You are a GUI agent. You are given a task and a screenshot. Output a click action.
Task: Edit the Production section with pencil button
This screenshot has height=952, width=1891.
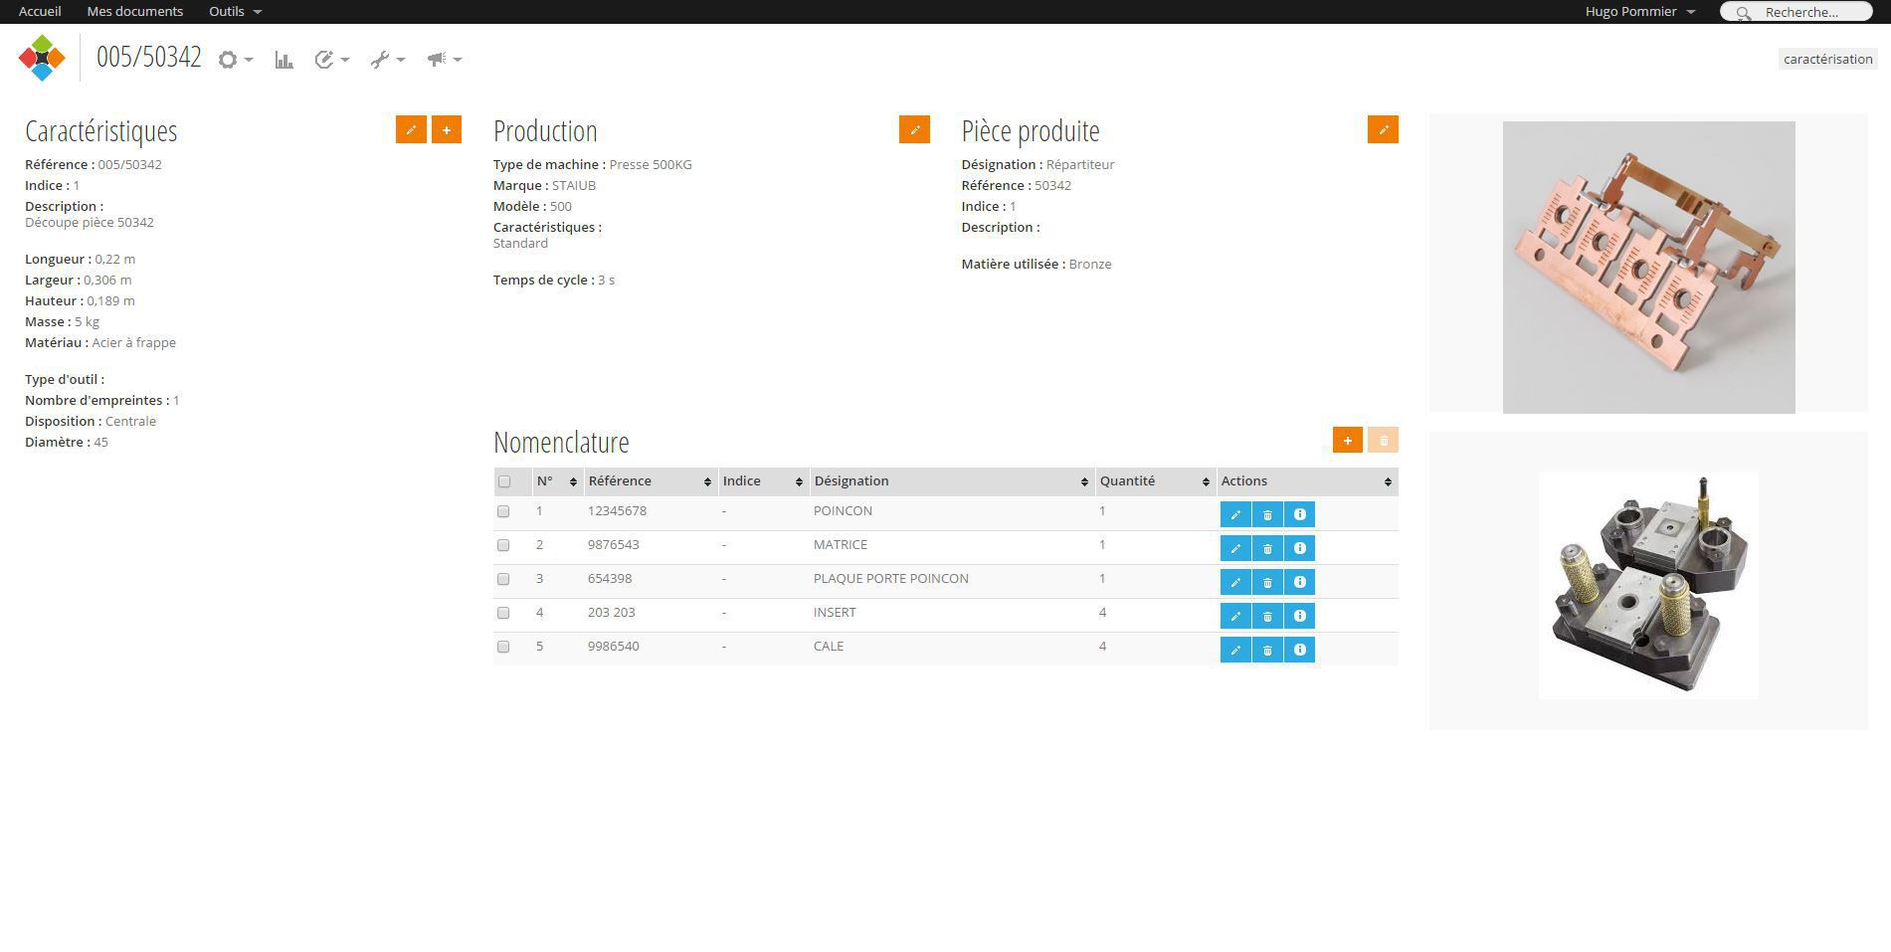coord(914,129)
